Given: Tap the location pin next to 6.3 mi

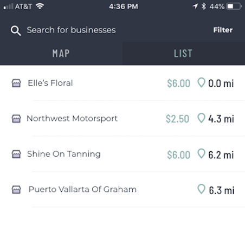Looking at the screenshot, I should click(x=201, y=189).
